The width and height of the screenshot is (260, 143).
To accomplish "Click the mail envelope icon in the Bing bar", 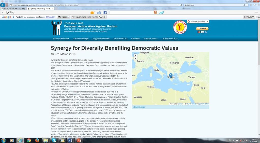I will (x=99, y=12).
